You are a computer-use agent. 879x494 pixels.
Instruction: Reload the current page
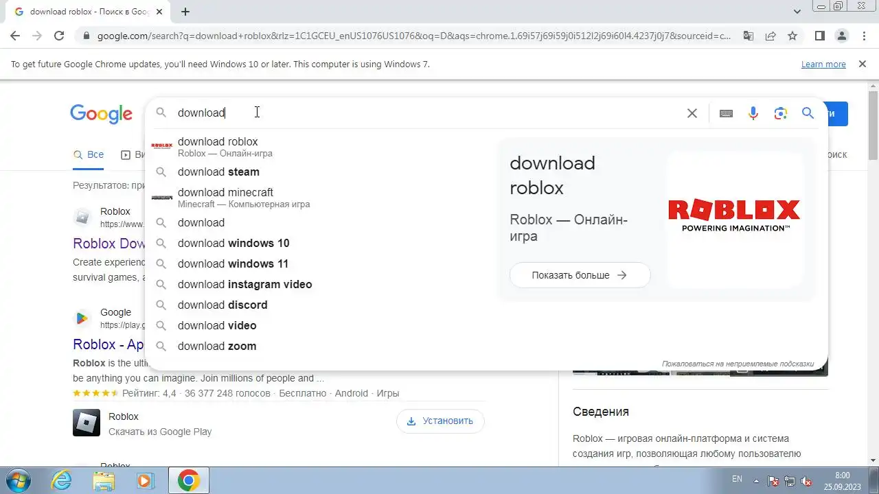(59, 36)
